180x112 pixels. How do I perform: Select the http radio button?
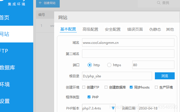coord(90,65)
